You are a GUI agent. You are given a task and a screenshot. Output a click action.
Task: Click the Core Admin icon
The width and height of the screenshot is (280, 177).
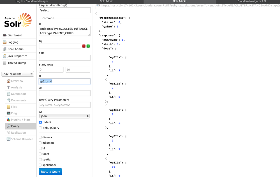coord(5,49)
